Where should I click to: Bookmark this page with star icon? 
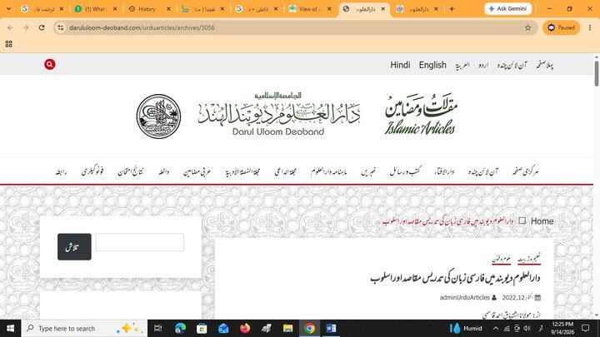(527, 27)
